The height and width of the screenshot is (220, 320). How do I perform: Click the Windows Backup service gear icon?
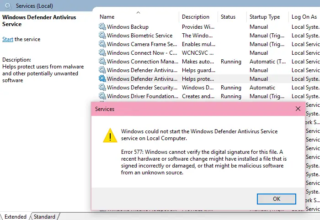tap(102, 26)
